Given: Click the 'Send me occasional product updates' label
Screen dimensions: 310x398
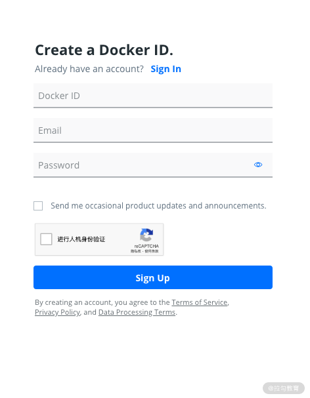Looking at the screenshot, I should [158, 206].
